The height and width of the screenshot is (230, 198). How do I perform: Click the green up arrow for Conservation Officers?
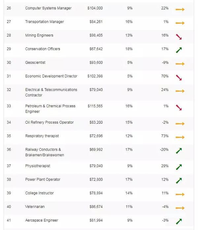click(179, 50)
